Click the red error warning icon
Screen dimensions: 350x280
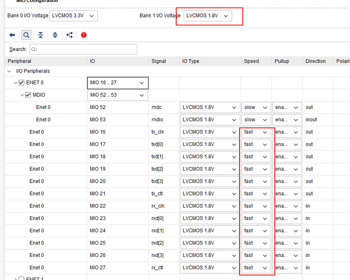[x=83, y=35]
